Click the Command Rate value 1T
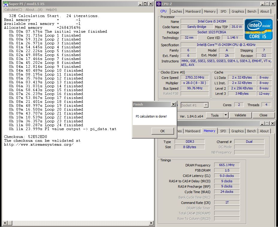Viewport: 278px width, 227px height. 227,202
